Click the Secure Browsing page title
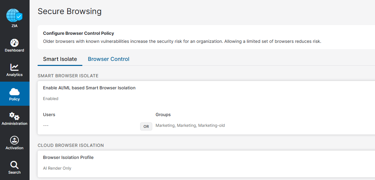This screenshot has height=180, width=375. coord(70,11)
